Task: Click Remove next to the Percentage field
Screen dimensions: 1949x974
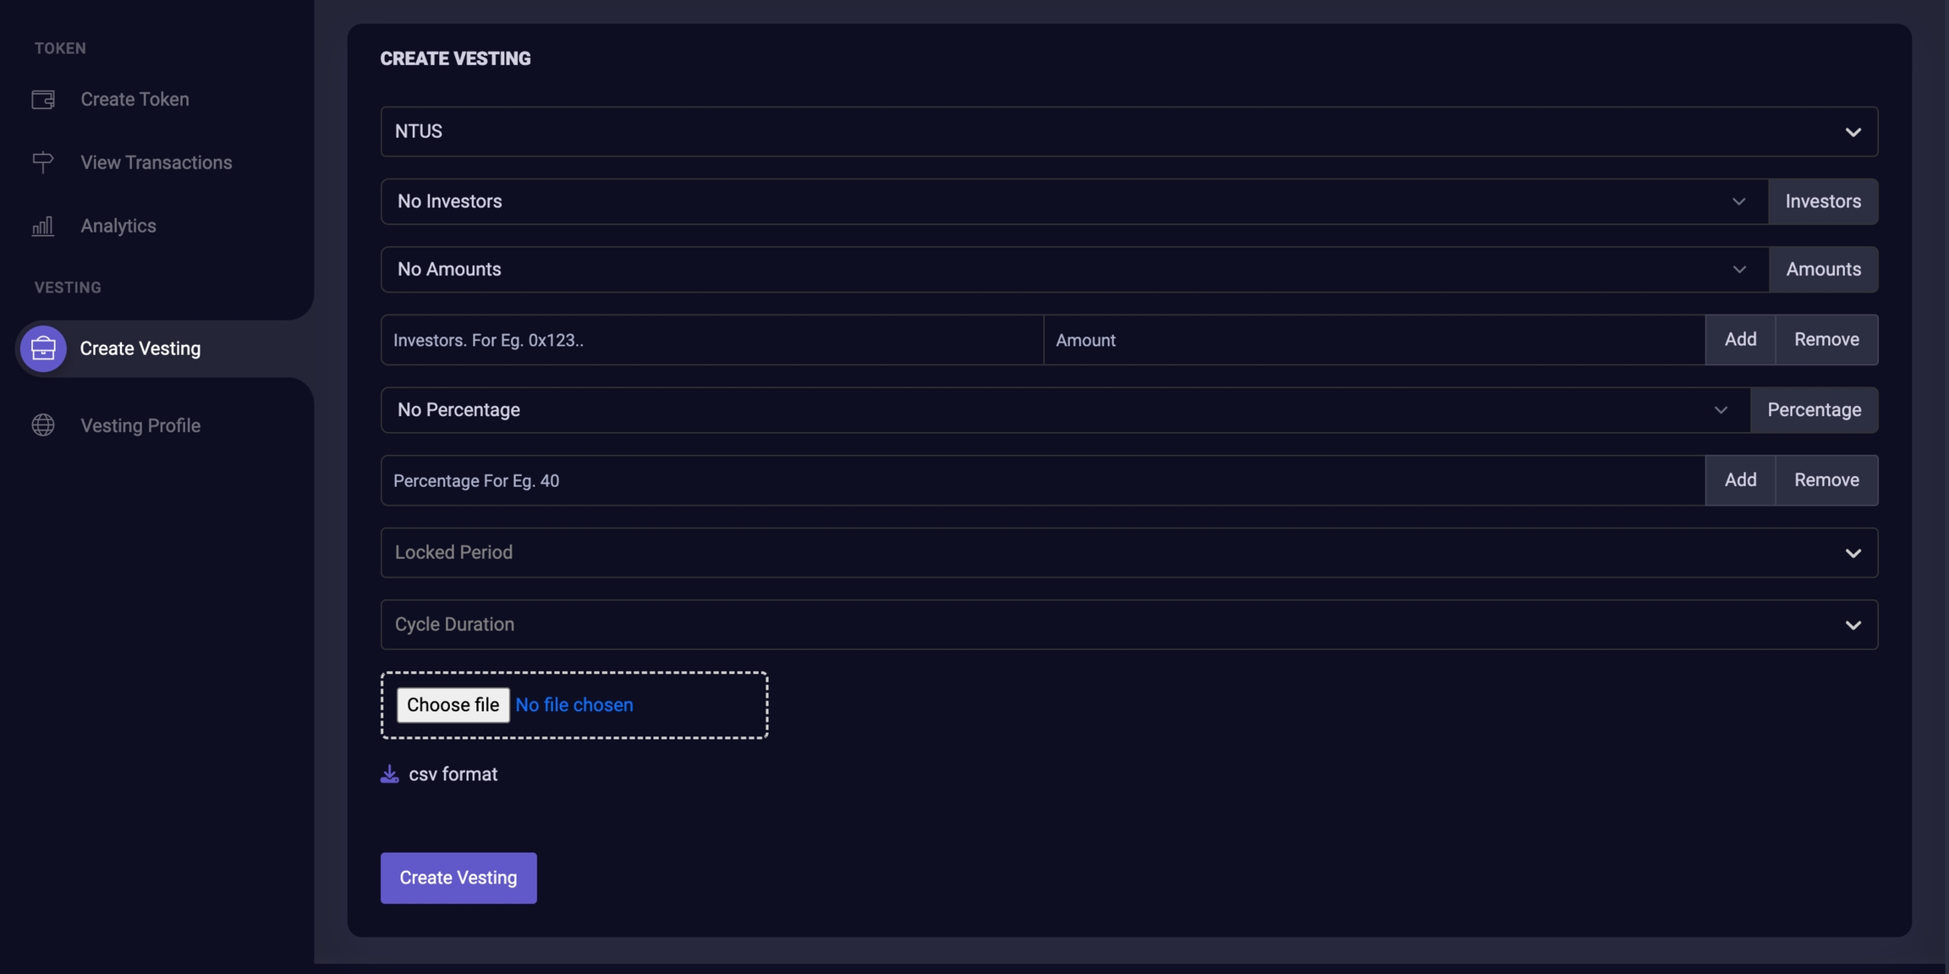Action: point(1825,480)
